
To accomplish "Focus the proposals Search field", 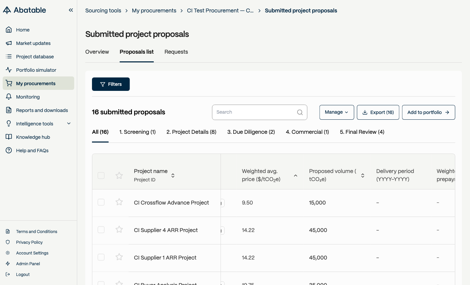I will (260, 112).
